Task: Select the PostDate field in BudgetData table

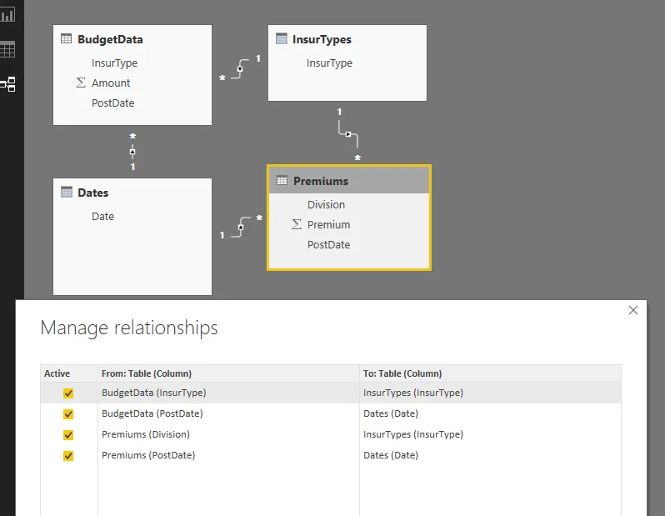Action: [x=113, y=103]
